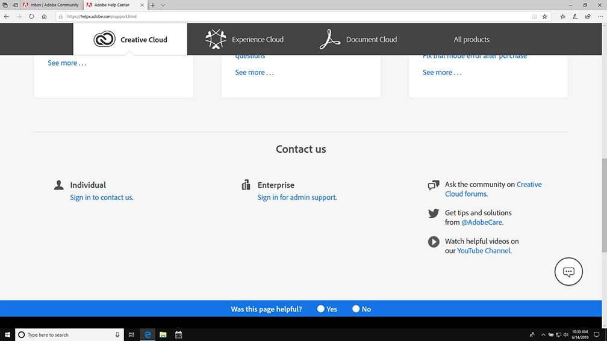Click the taskbar search box
The image size is (607, 341).
click(70, 335)
